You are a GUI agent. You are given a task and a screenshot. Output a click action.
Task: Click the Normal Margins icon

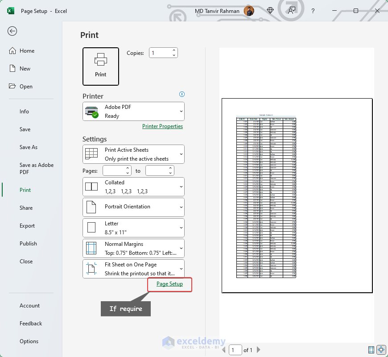(91, 248)
